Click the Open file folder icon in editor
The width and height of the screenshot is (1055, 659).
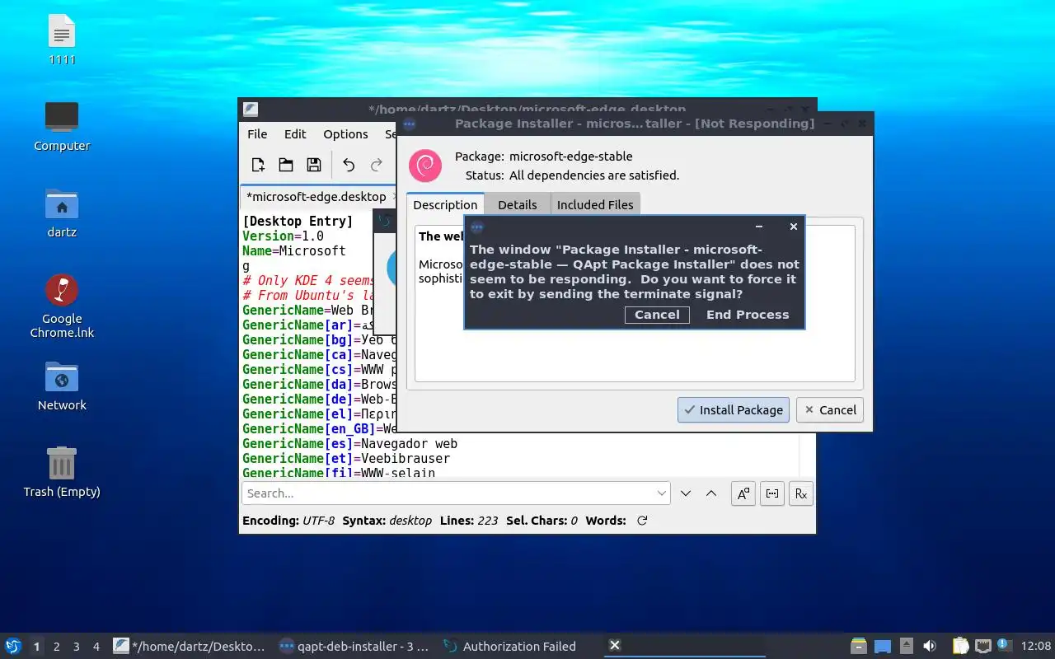click(286, 165)
